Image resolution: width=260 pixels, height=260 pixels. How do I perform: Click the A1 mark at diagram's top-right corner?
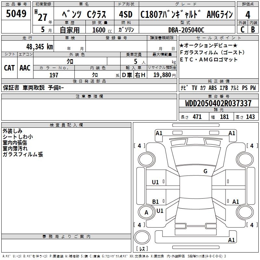pos(232,133)
